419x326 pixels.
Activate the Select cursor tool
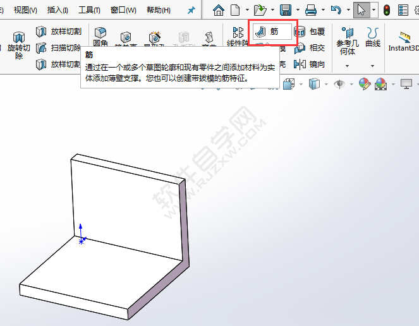point(361,10)
